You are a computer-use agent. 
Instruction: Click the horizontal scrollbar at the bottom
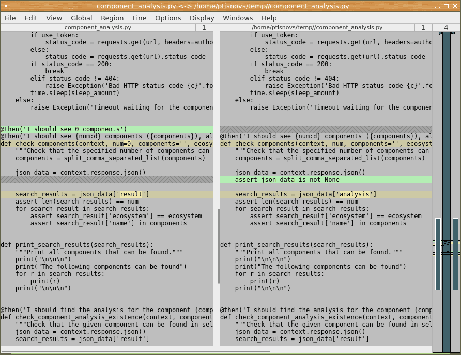[135, 351]
